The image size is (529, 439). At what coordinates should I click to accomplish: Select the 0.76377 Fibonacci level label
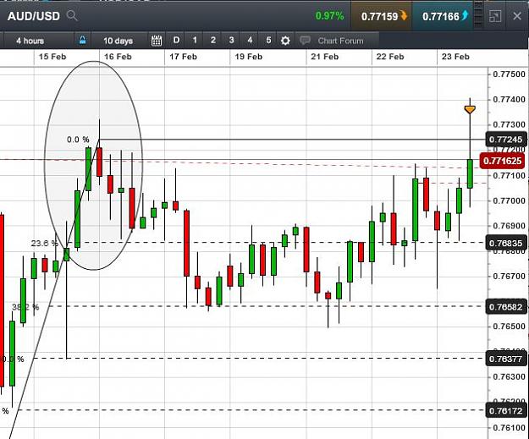tap(505, 359)
